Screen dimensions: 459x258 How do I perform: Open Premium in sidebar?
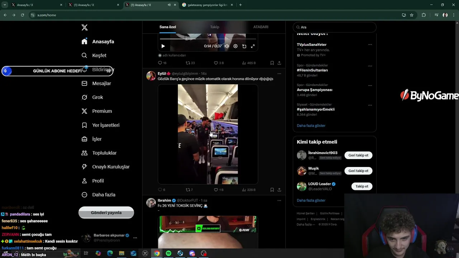tap(97, 111)
